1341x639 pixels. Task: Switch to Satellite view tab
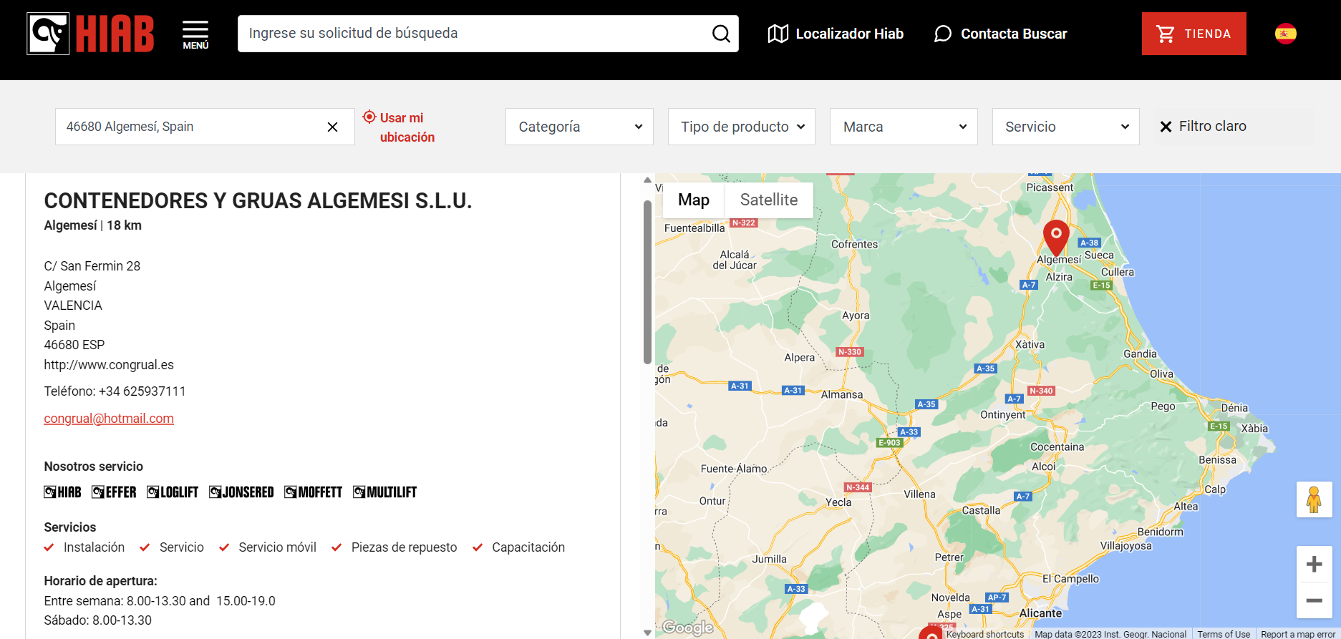769,200
